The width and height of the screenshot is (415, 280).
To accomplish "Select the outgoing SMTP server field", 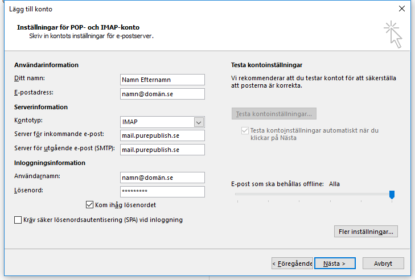I will [x=162, y=150].
